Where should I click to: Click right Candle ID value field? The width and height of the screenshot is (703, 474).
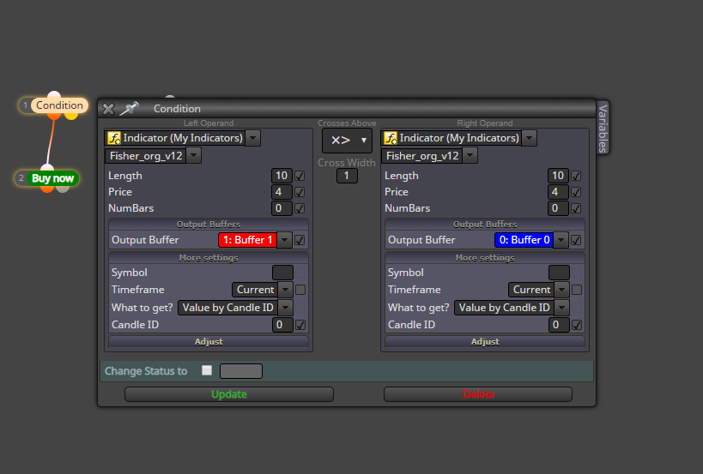[x=559, y=325]
